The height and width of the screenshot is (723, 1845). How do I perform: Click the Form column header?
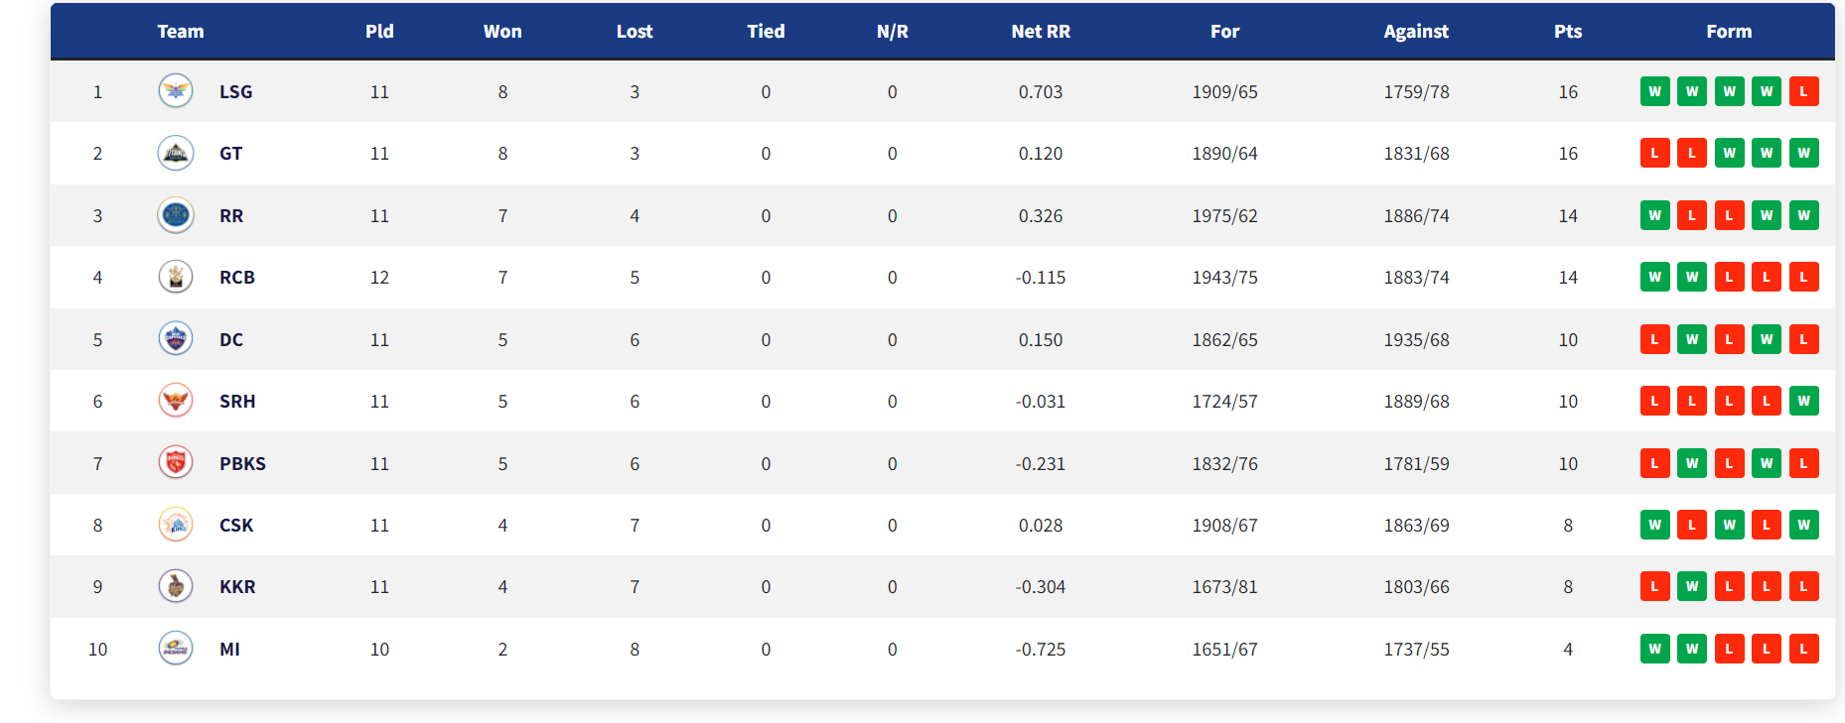[x=1729, y=31]
